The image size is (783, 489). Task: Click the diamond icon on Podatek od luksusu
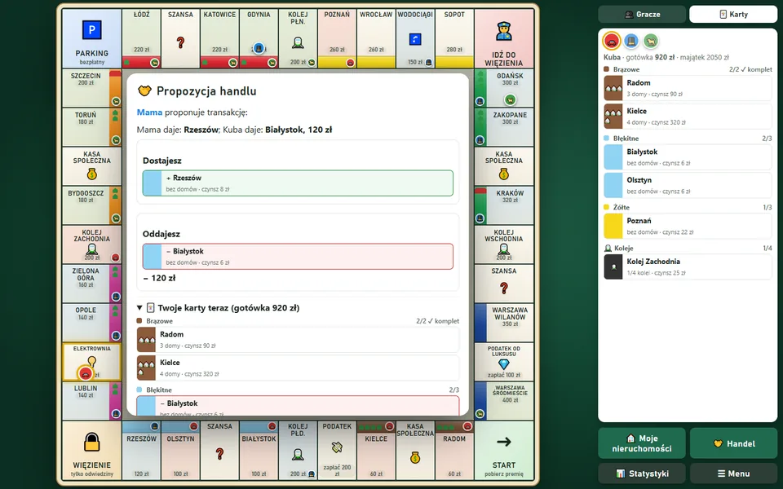click(x=504, y=364)
